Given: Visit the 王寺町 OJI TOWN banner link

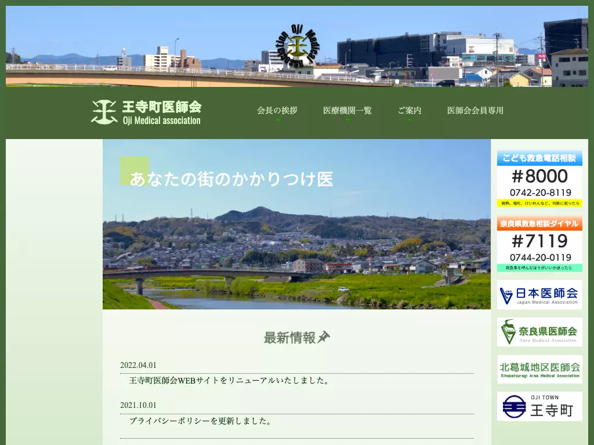Looking at the screenshot, I should pos(539,406).
